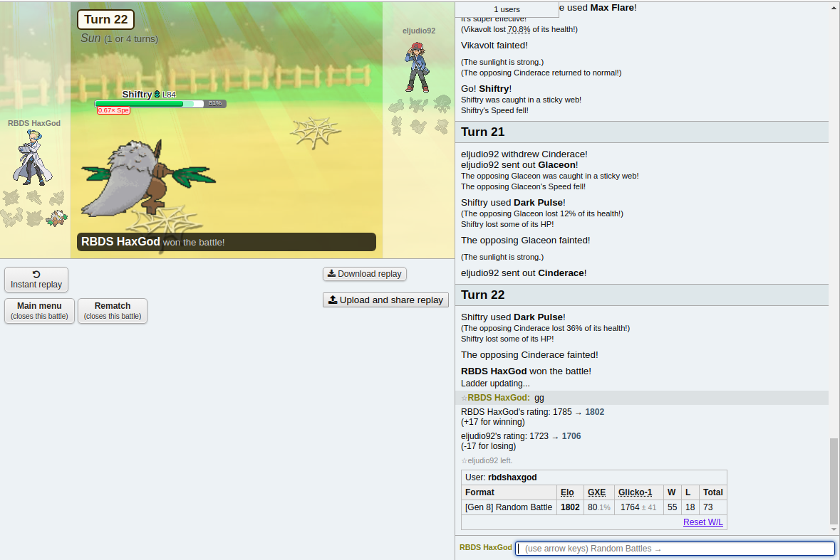Screen dimensions: 840x560
Task: Click the scroll-down arrow in chat log
Action: coord(834,529)
